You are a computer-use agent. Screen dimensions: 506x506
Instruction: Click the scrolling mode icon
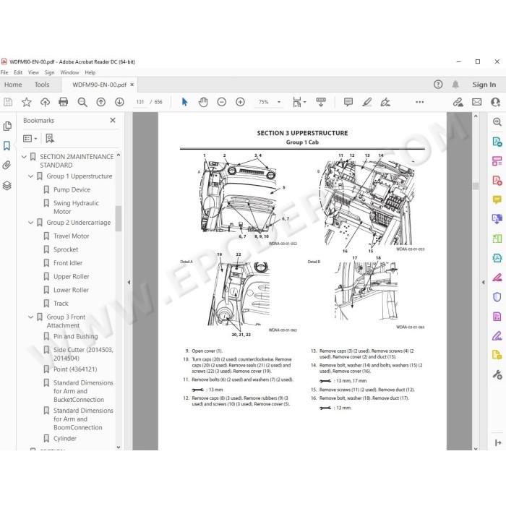[x=321, y=102]
